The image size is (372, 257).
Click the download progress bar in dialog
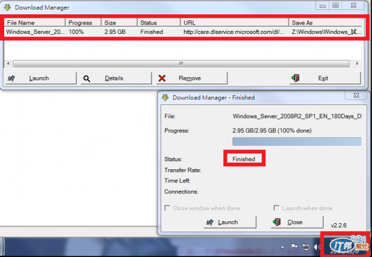tap(297, 141)
